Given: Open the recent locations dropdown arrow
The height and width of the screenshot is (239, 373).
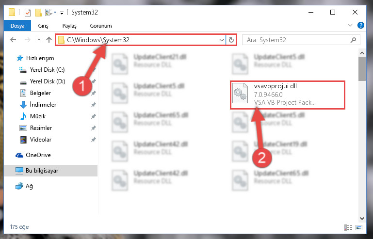Looking at the screenshot, I should [39, 40].
